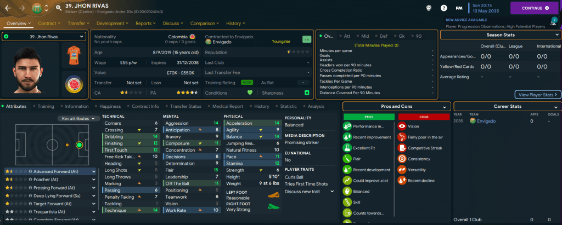Open the Development menu
The height and width of the screenshot is (225, 562).
tap(113, 24)
